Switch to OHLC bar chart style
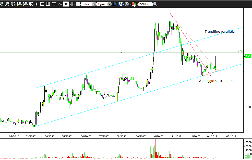252x160 pixels. [x=72, y=4]
